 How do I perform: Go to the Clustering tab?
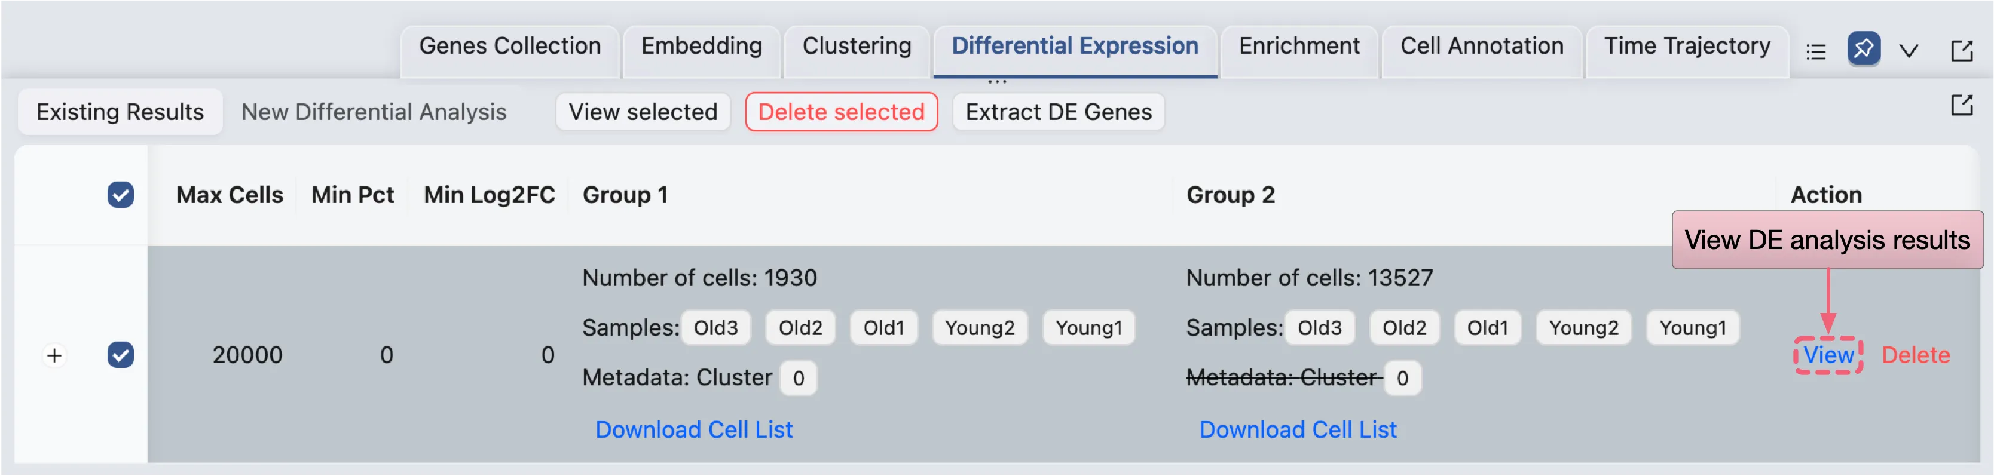click(x=856, y=47)
